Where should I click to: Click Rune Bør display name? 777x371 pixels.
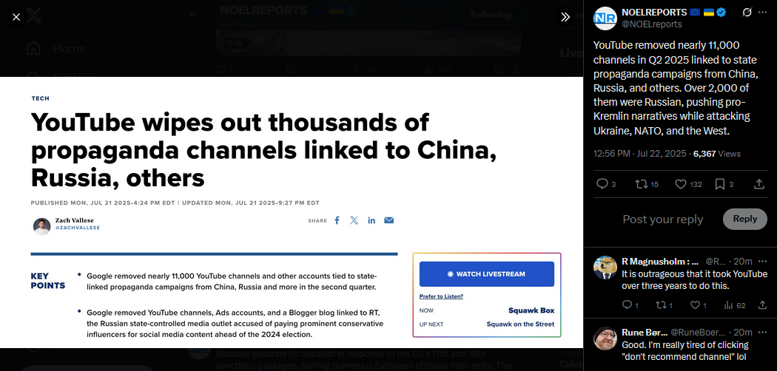[x=644, y=333]
